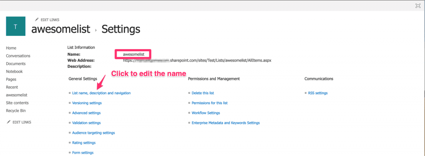425x156 pixels.
Task: Click awesomelist breadcrumb title
Action: 61,29
